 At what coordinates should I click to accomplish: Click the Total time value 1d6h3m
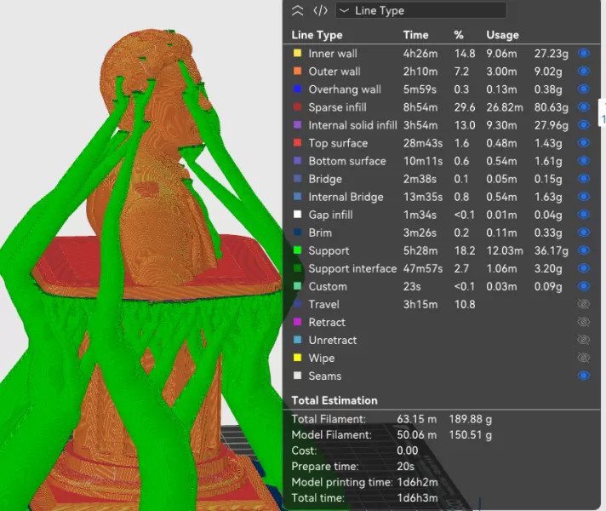tap(417, 498)
